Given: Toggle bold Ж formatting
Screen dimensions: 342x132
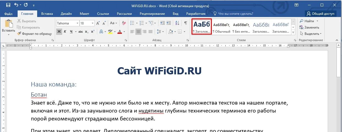Looking at the screenshot, I should click(59, 32).
